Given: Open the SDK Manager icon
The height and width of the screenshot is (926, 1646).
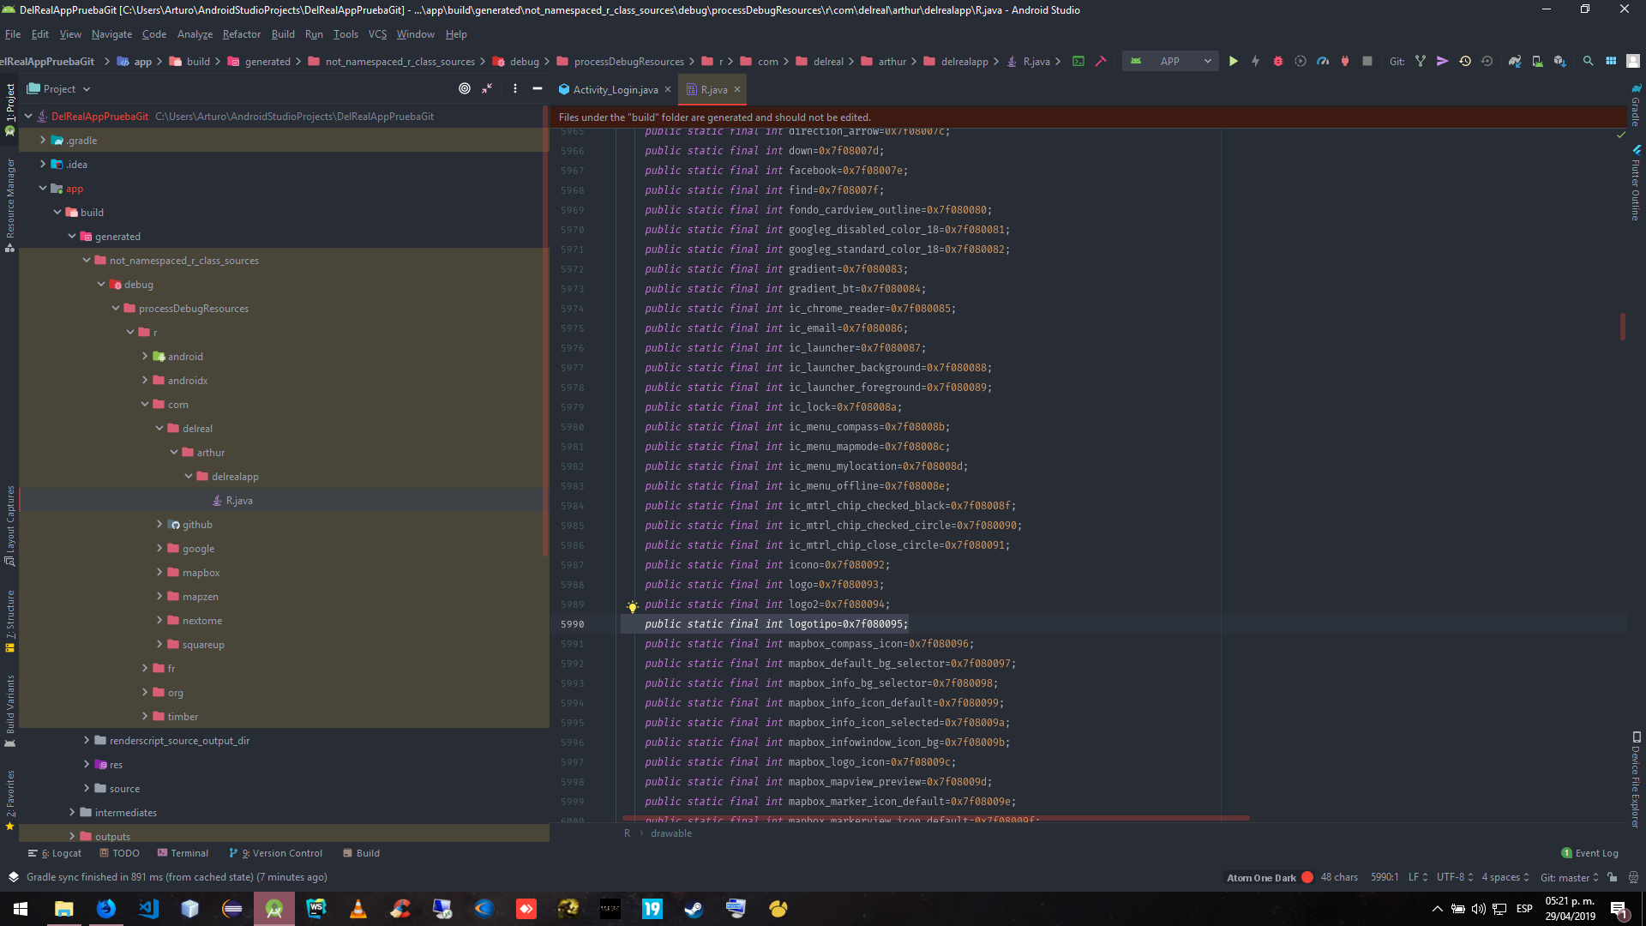Looking at the screenshot, I should tap(1559, 61).
